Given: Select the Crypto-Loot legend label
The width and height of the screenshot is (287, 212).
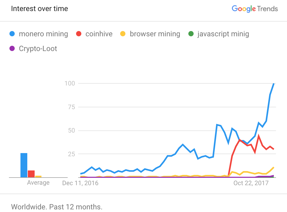Looking at the screenshot, I should (38, 49).
